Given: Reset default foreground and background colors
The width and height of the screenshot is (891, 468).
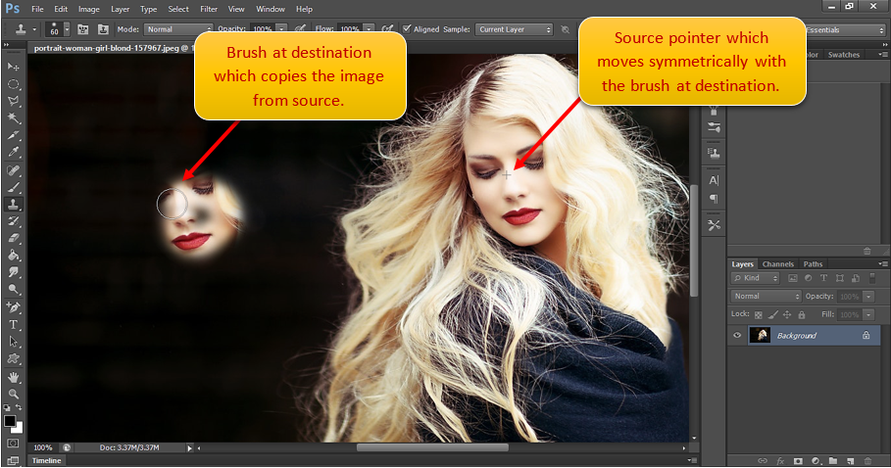Looking at the screenshot, I should click(x=7, y=407).
